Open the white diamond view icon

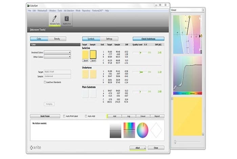coord(156,130)
